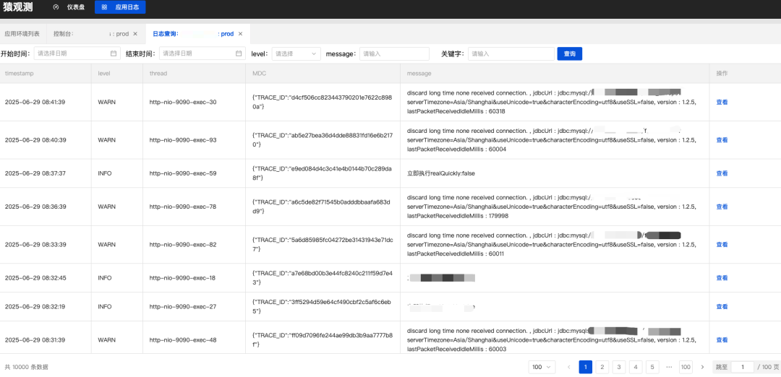Click 查看 for the 08:33:39 log
Image resolution: width=781 pixels, height=377 pixels.
(722, 245)
